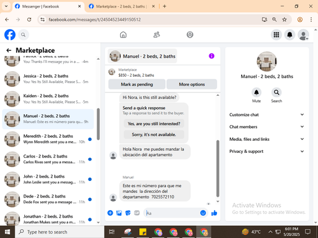Click the conversation list scrollbar

[x=98, y=124]
